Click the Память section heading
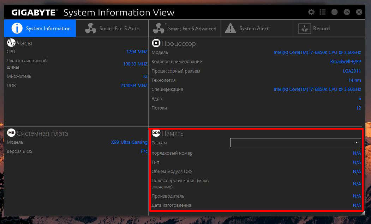This screenshot has width=371, height=224. click(x=173, y=133)
